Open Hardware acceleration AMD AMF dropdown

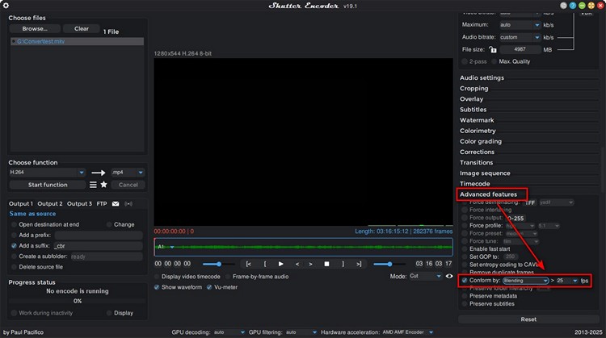[408, 332]
